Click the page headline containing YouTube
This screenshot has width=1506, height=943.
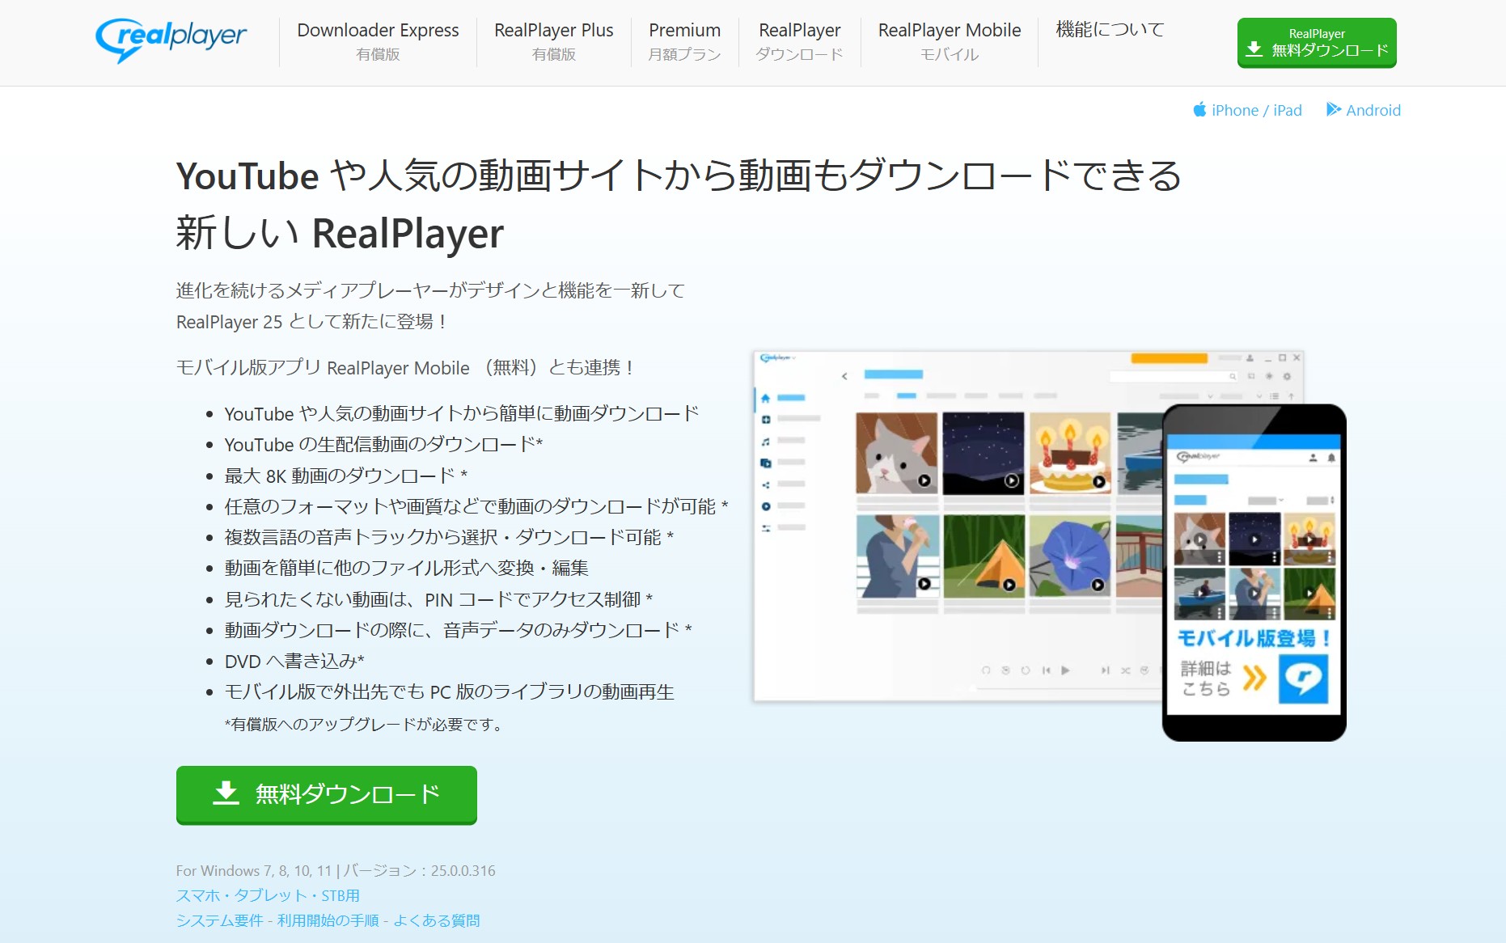tap(679, 205)
